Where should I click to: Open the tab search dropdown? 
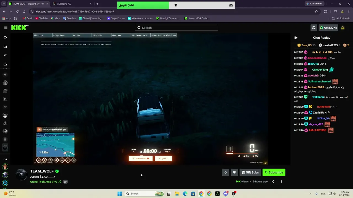4,4
